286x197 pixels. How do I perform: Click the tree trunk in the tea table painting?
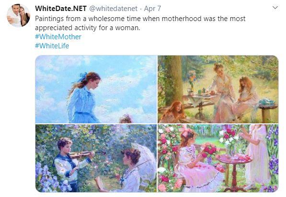(x=173, y=80)
